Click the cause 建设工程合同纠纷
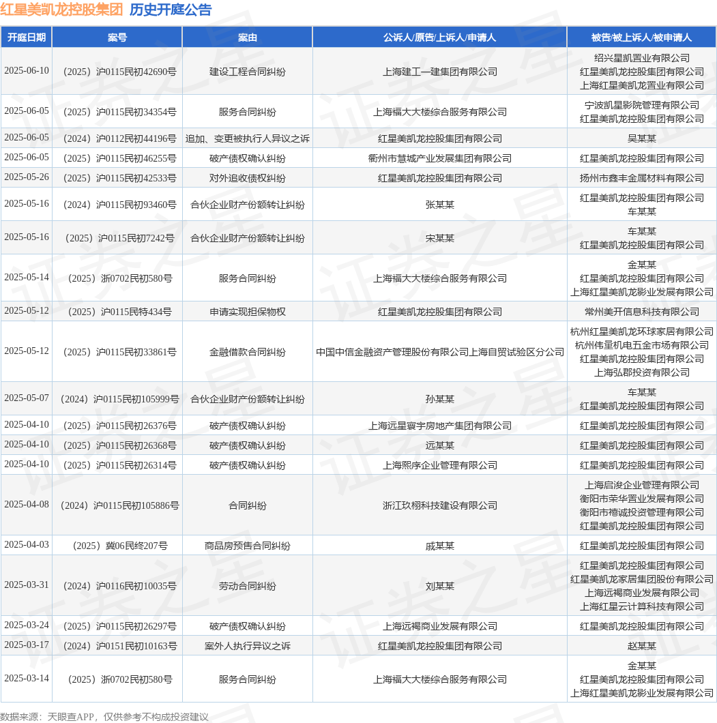The height and width of the screenshot is (723, 717). click(x=248, y=72)
